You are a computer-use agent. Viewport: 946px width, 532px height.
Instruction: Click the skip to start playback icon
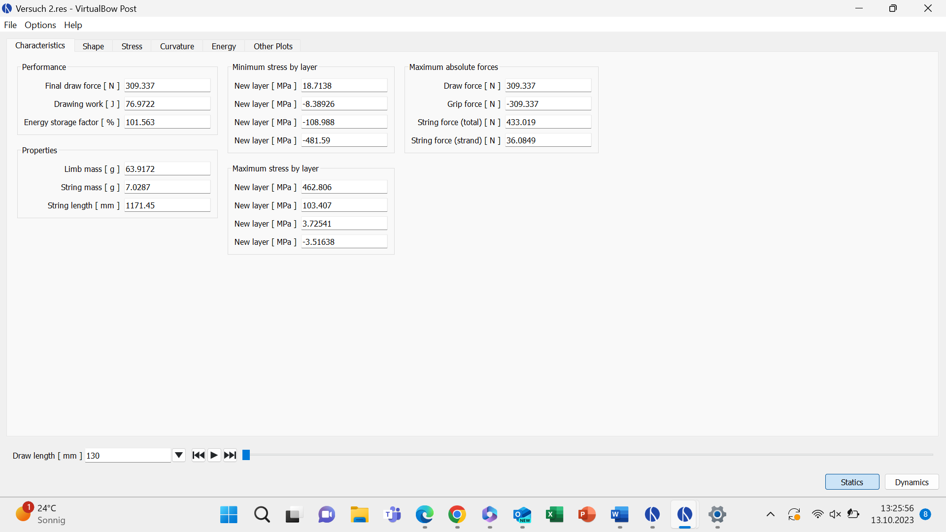pyautogui.click(x=198, y=455)
